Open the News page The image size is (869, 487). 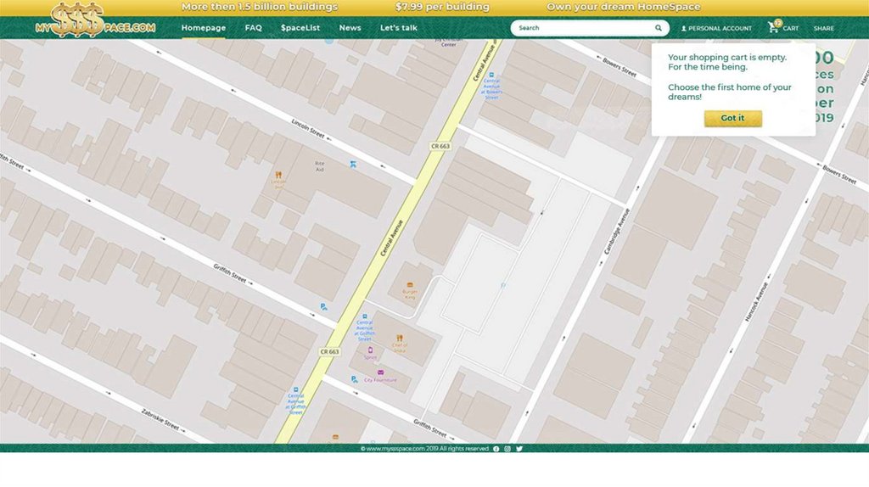tap(350, 28)
